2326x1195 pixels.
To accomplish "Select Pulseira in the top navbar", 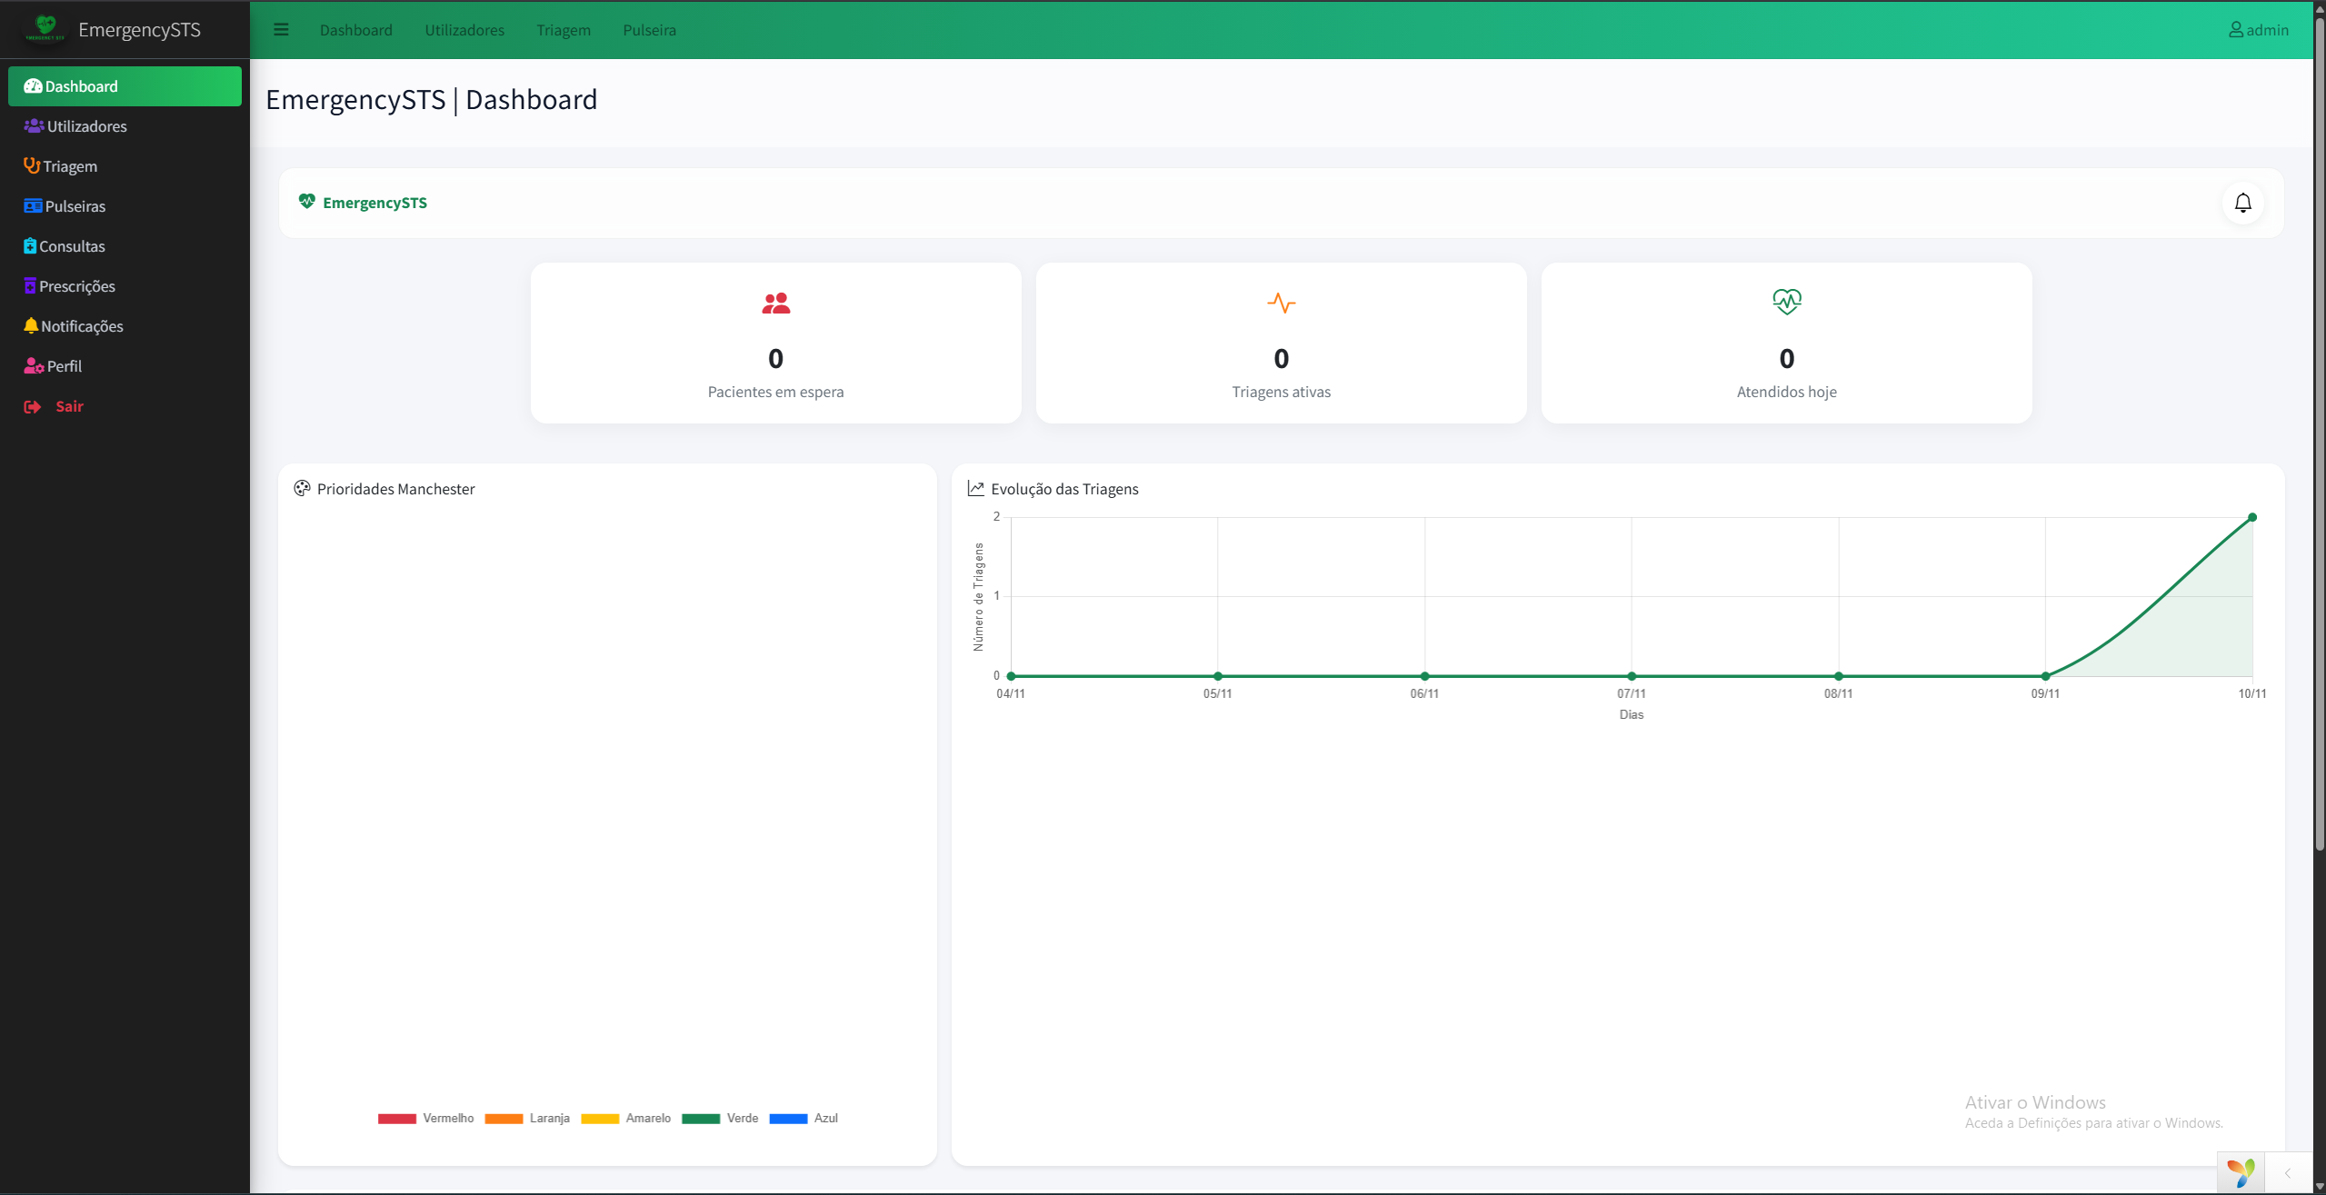I will click(x=649, y=30).
